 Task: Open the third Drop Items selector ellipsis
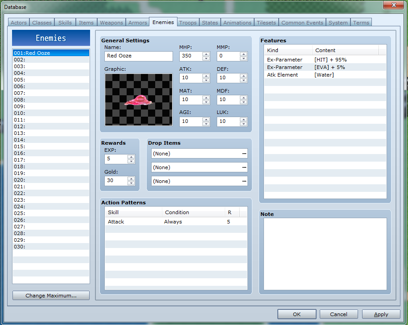tap(244, 181)
